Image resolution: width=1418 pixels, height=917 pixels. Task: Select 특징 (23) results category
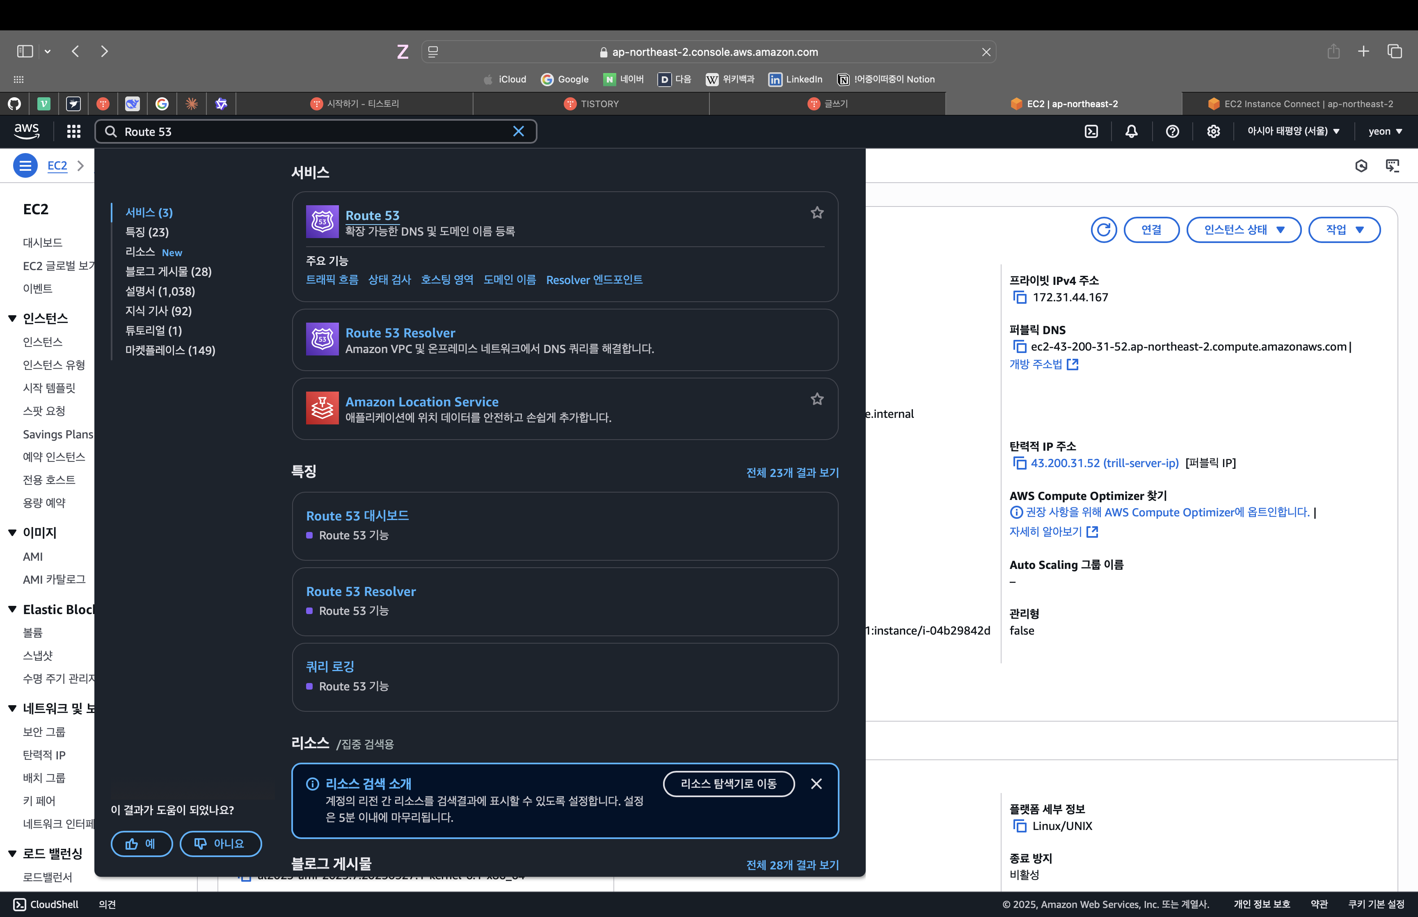tap(147, 232)
